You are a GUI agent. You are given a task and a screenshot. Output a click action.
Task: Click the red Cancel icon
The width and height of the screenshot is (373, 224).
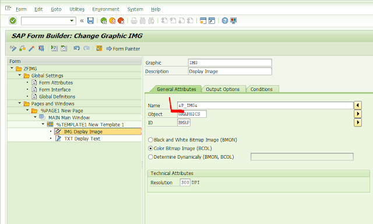pos(121,21)
